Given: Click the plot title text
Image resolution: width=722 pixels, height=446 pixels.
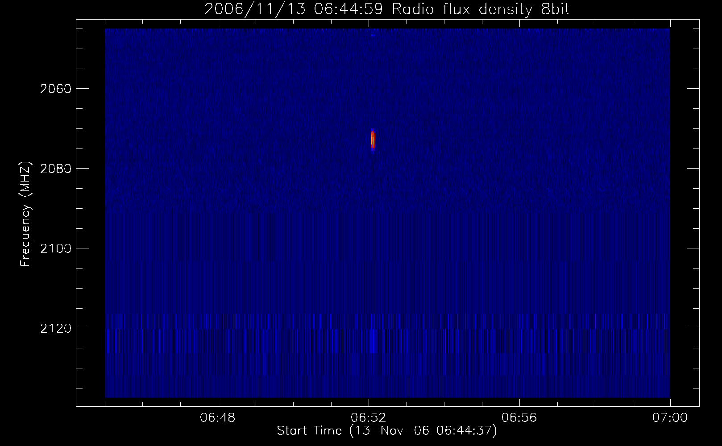Looking at the screenshot, I should pos(387,9).
